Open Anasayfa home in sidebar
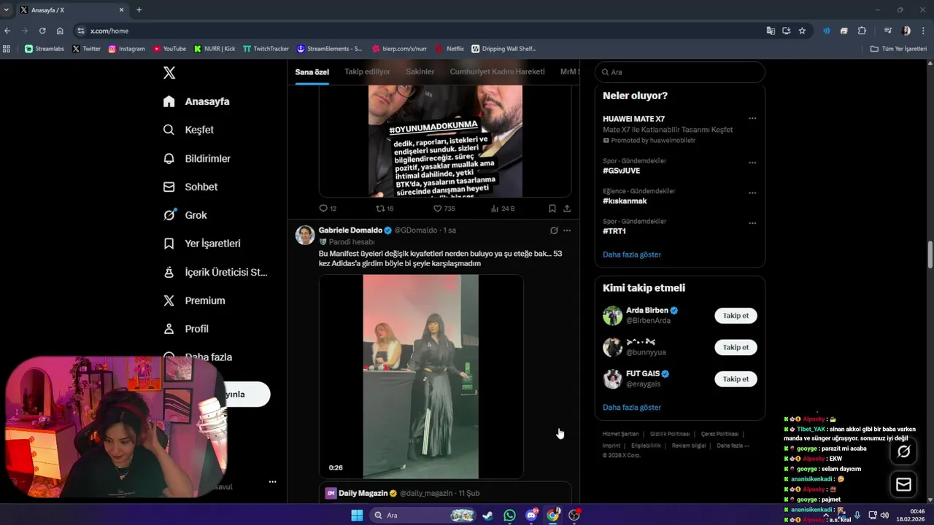Viewport: 934px width, 525px height. tap(196, 101)
